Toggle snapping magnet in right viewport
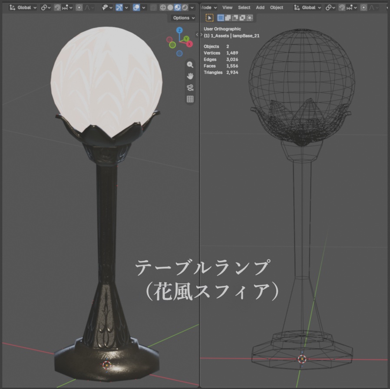 click(342, 7)
